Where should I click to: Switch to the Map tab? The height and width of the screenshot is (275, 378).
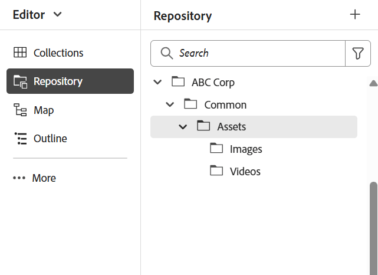pos(44,110)
